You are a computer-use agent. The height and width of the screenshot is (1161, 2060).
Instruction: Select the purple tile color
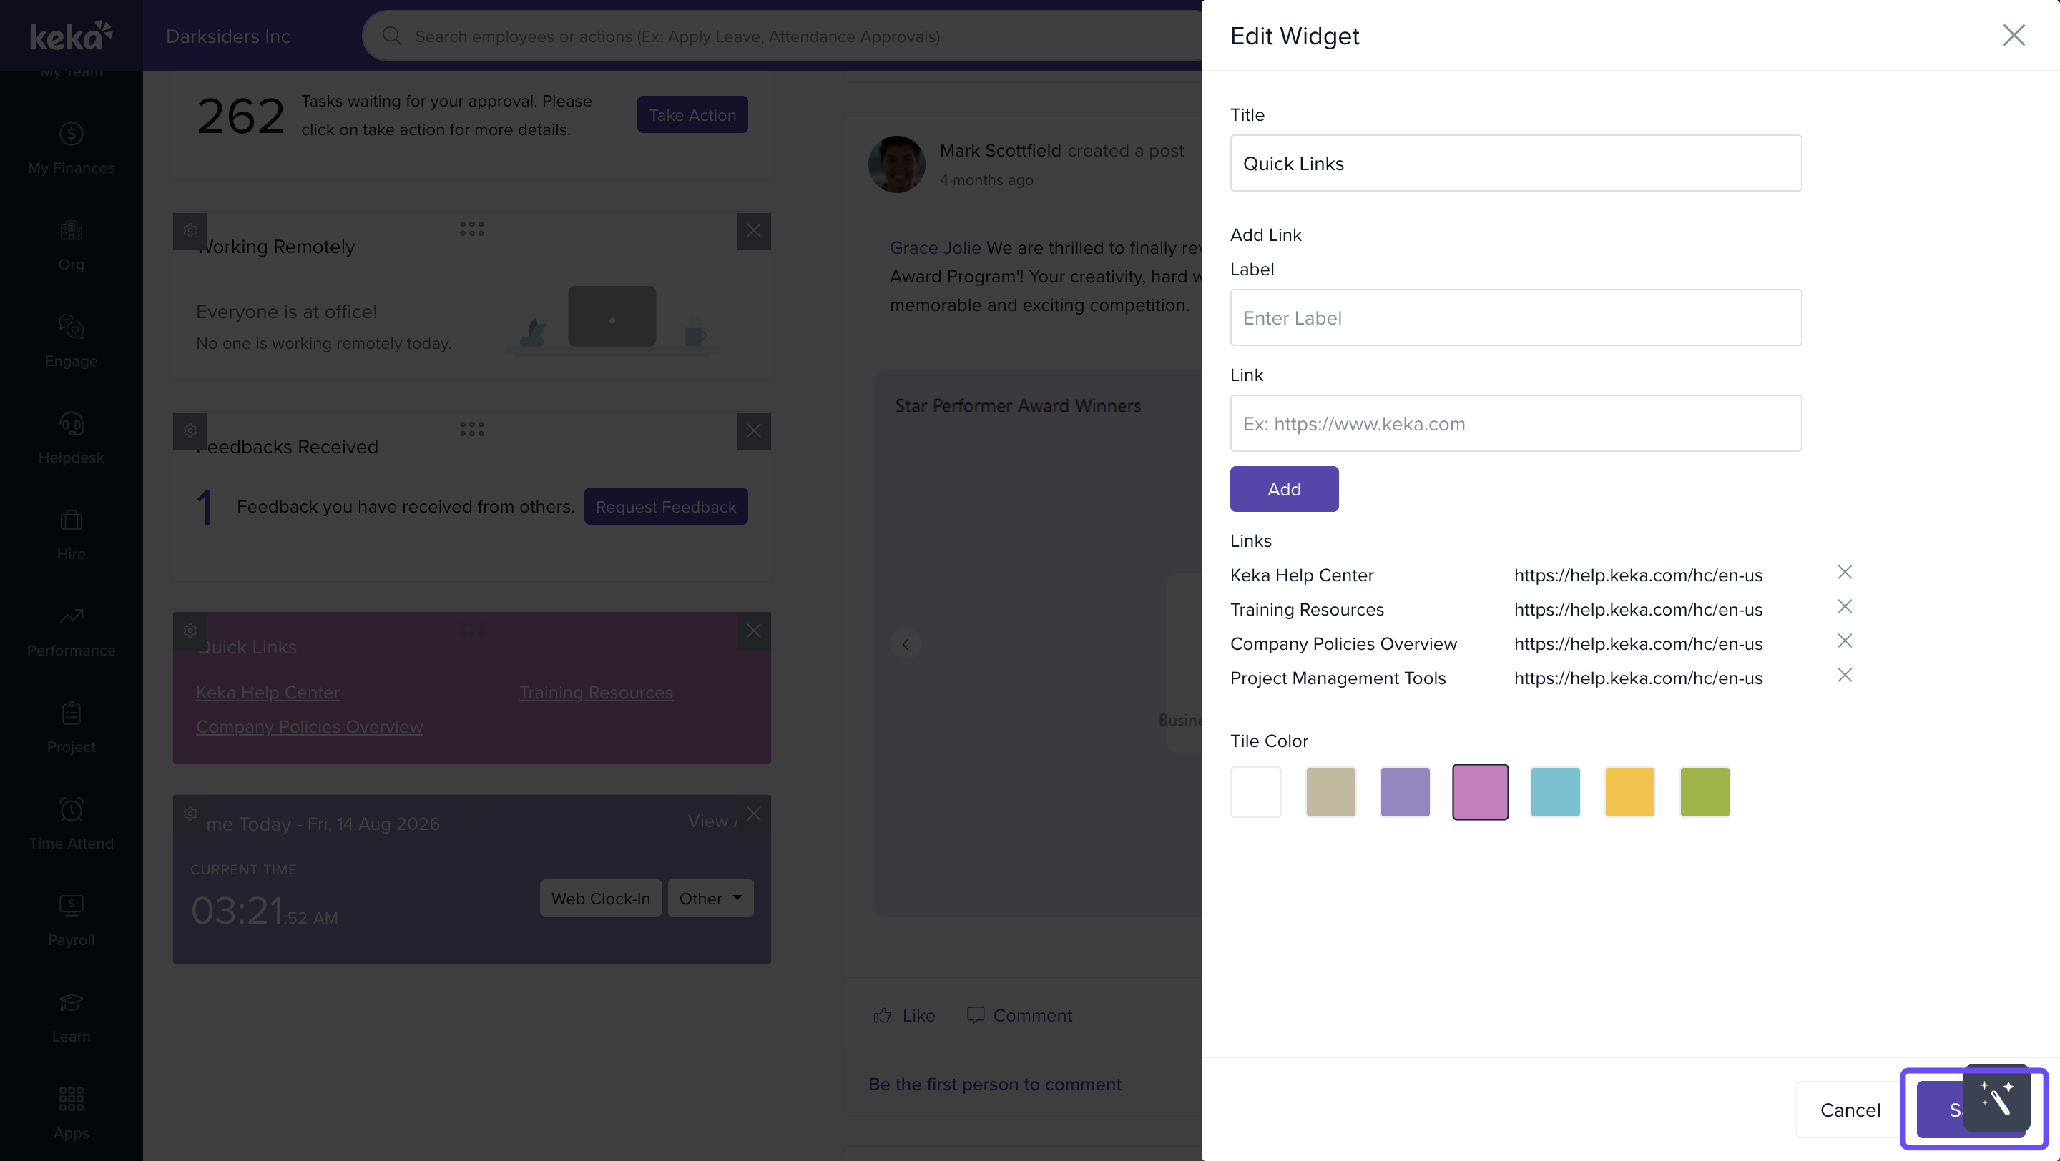point(1405,792)
